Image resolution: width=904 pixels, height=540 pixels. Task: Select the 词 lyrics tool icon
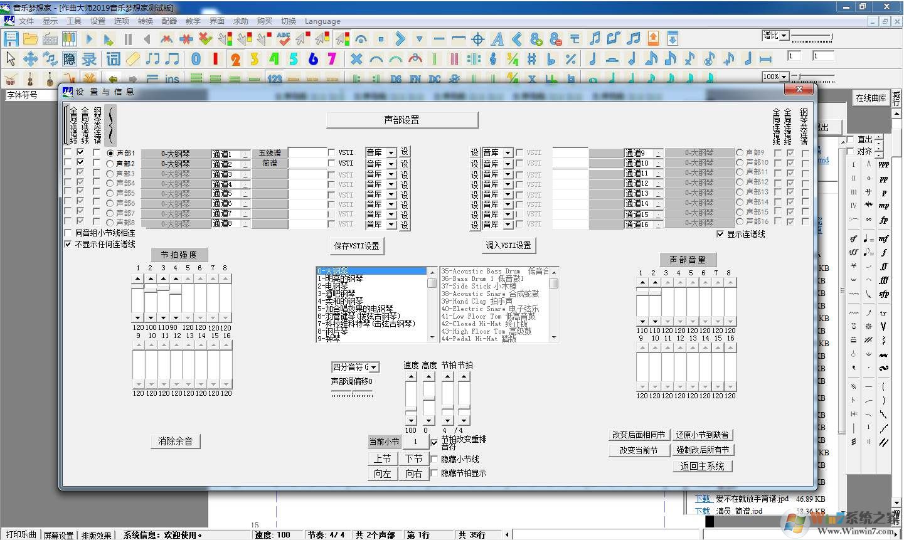[113, 59]
